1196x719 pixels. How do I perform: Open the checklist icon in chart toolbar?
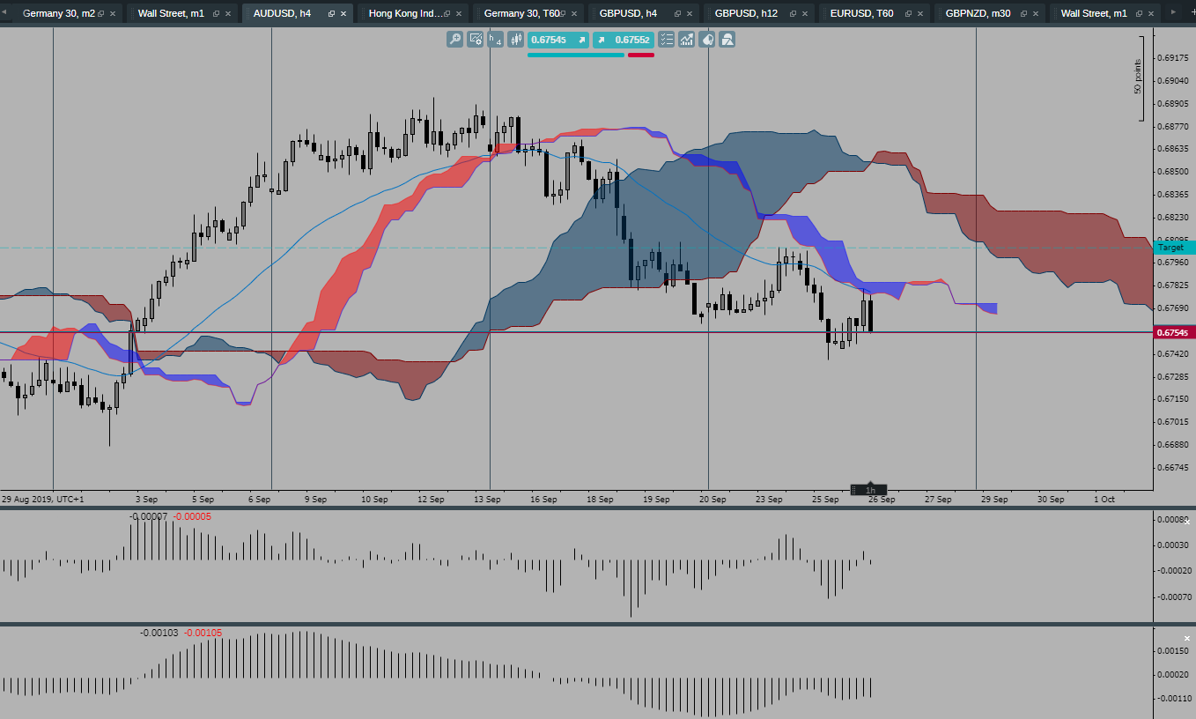[666, 40]
